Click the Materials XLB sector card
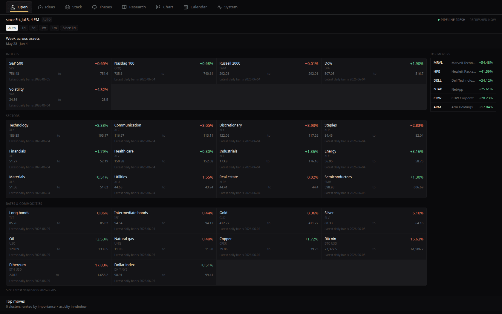 [x=59, y=185]
